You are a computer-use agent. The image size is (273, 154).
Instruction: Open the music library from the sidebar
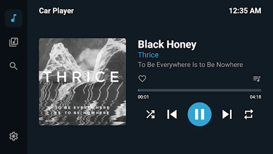[x=14, y=42]
